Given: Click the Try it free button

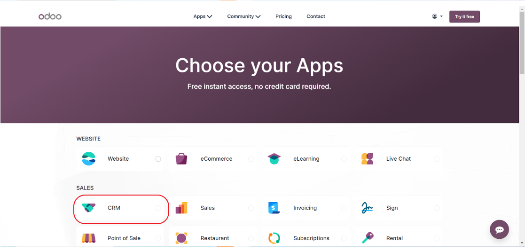Looking at the screenshot, I should tap(464, 16).
